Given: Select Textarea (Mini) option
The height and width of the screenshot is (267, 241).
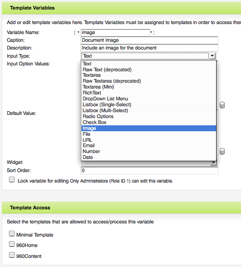Looking at the screenshot, I should pyautogui.click(x=149, y=87).
